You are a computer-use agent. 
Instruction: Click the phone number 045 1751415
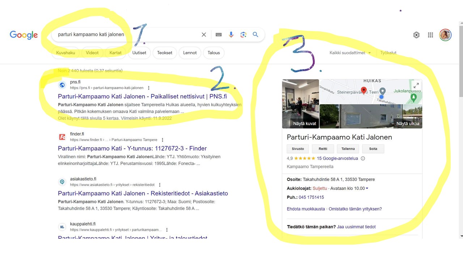tap(311, 198)
